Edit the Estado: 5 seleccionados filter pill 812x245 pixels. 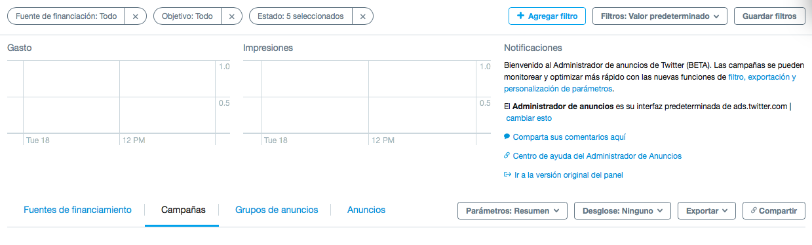point(301,16)
